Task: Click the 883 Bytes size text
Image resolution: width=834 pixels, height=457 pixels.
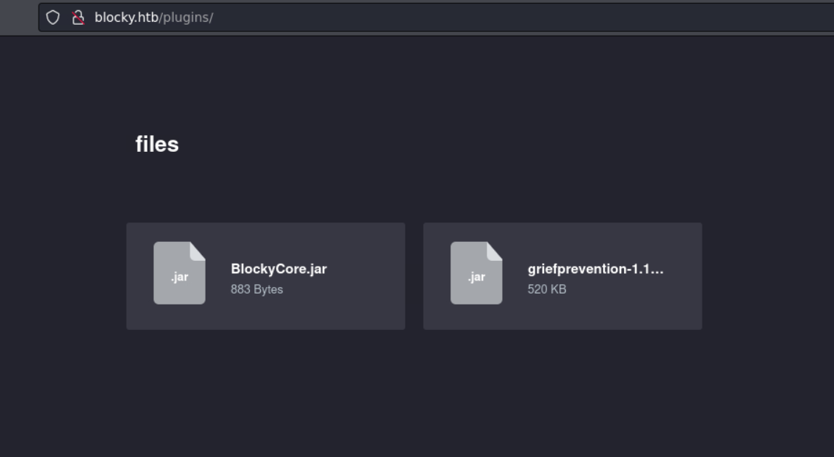Action: [257, 289]
